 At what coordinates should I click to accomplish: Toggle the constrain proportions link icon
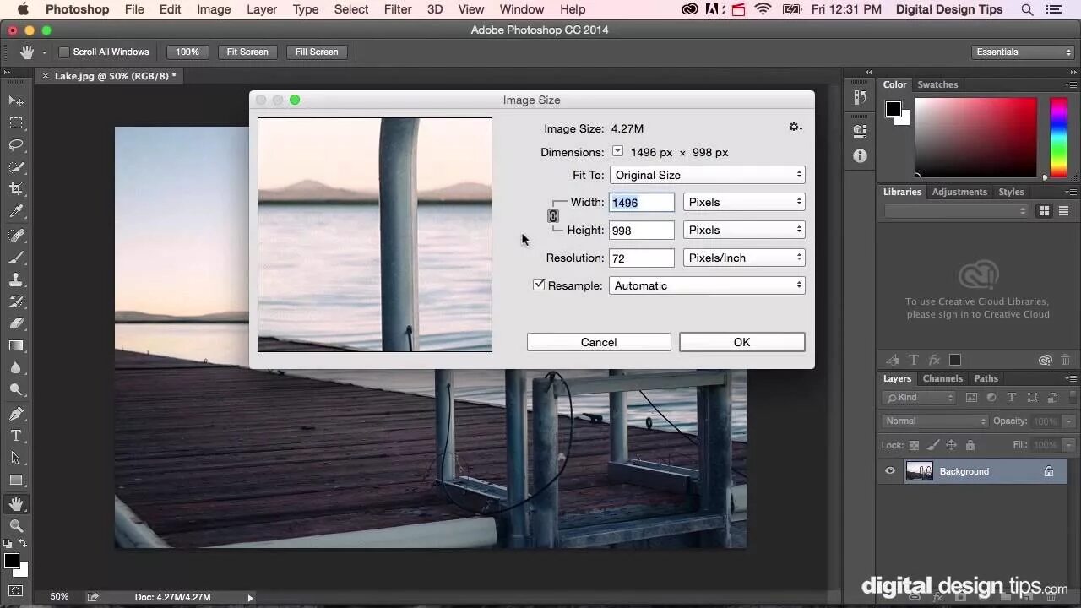pyautogui.click(x=553, y=216)
